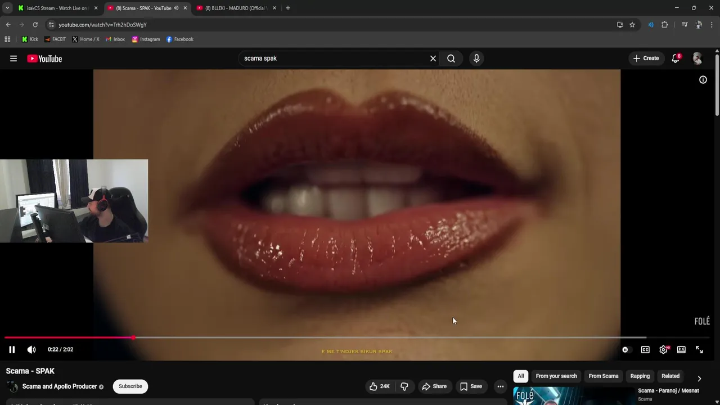Screen dimensions: 720x405
Task: Open the tab search dropdown arrow
Action: click(7, 8)
